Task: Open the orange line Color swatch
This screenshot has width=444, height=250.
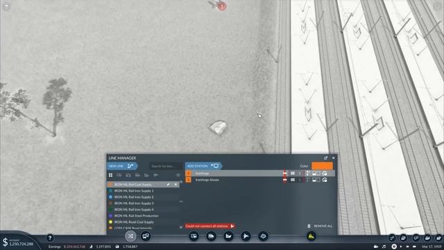Action: (x=322, y=166)
